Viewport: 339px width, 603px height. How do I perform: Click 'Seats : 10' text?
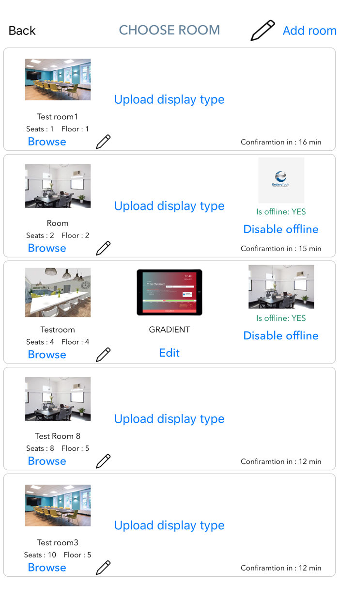click(40, 555)
